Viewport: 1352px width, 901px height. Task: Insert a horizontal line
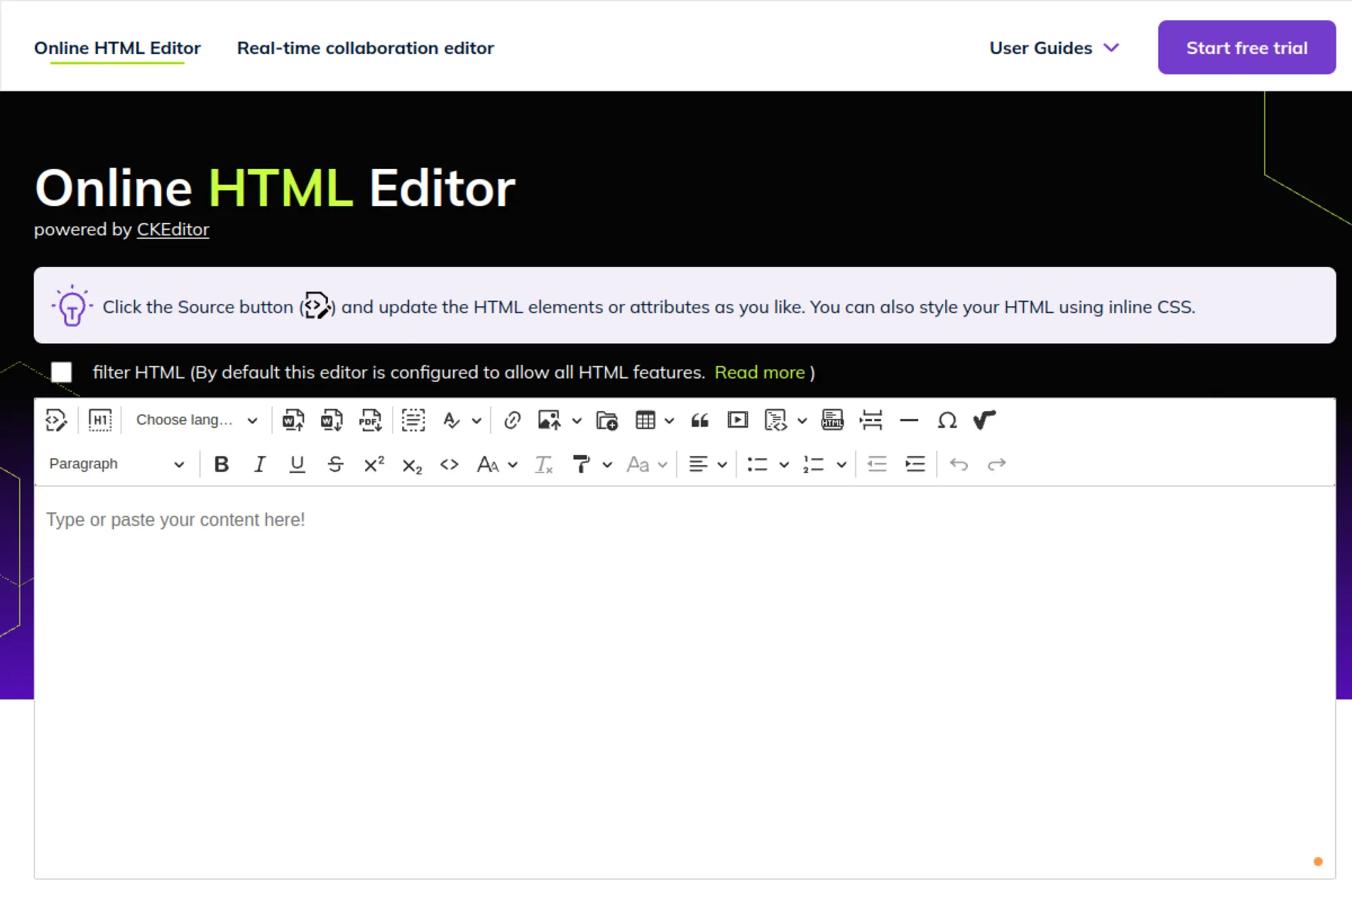tap(909, 420)
